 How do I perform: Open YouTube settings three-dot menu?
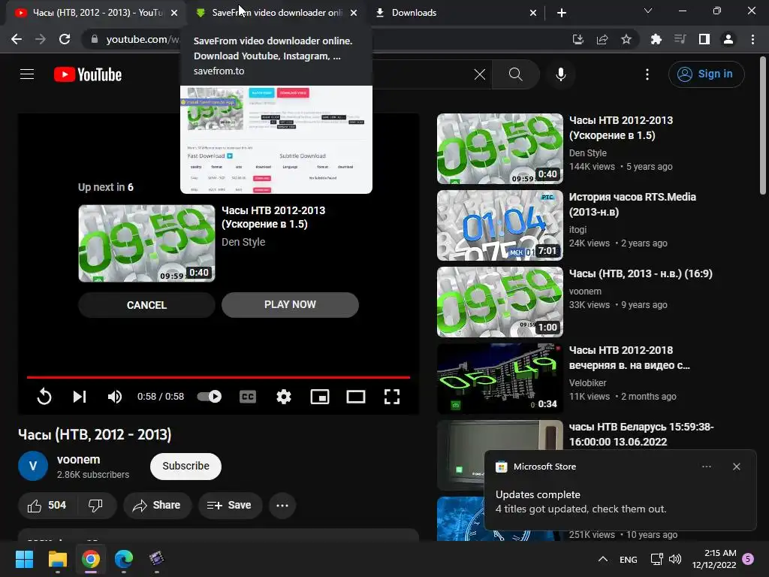point(647,74)
